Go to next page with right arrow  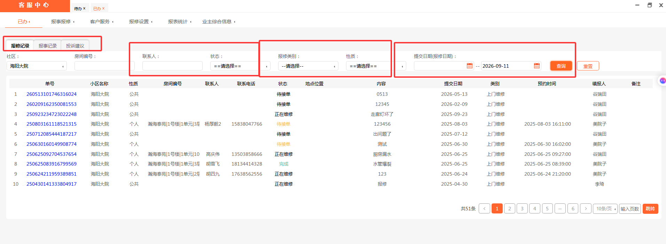(x=586, y=209)
